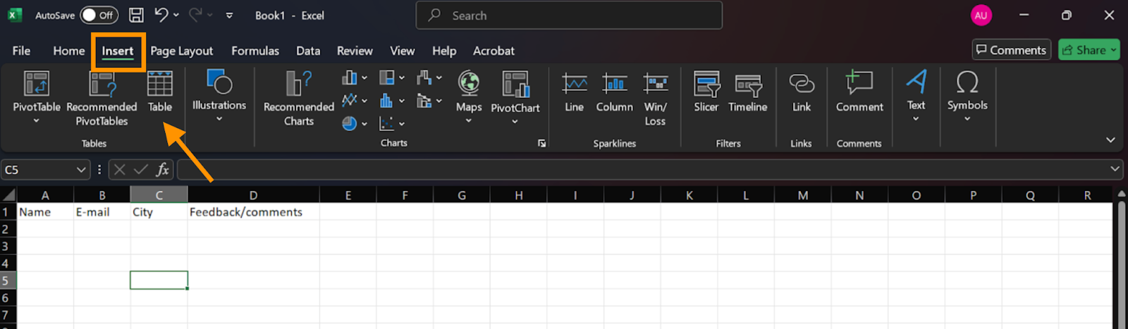Expand the Name Box dropdown

pos(80,170)
